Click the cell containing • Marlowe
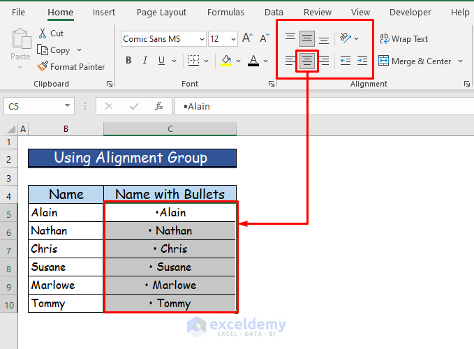The image size is (474, 349). (170, 285)
